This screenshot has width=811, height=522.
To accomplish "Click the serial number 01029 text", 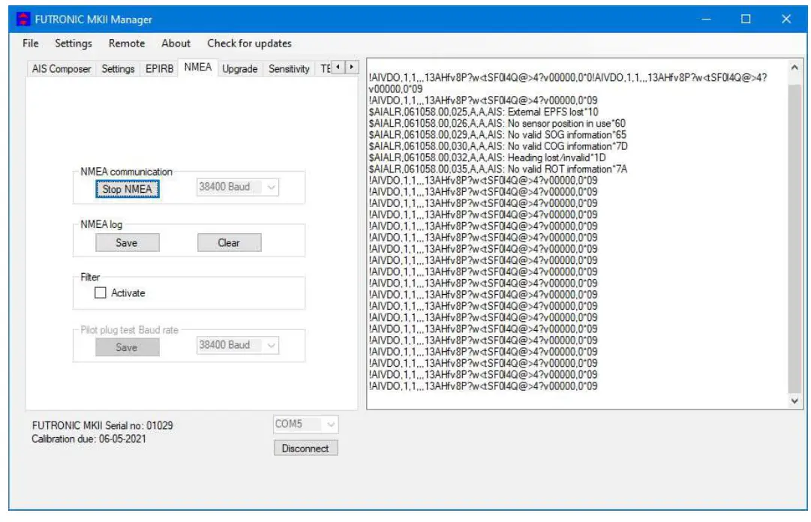I will (x=103, y=425).
